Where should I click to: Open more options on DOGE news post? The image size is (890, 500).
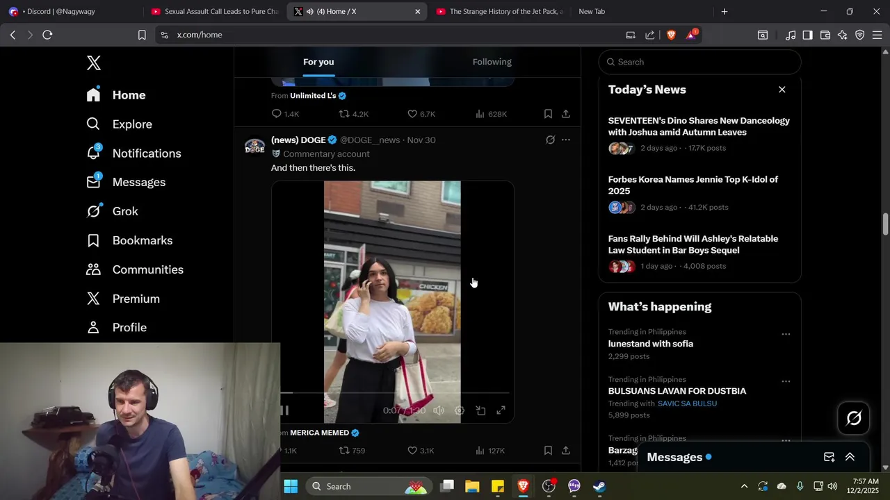pos(566,140)
